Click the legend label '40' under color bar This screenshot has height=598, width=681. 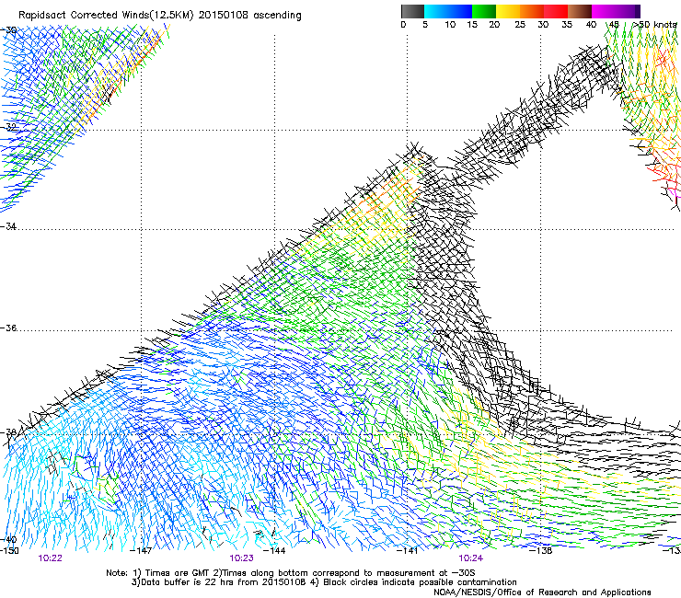591,25
